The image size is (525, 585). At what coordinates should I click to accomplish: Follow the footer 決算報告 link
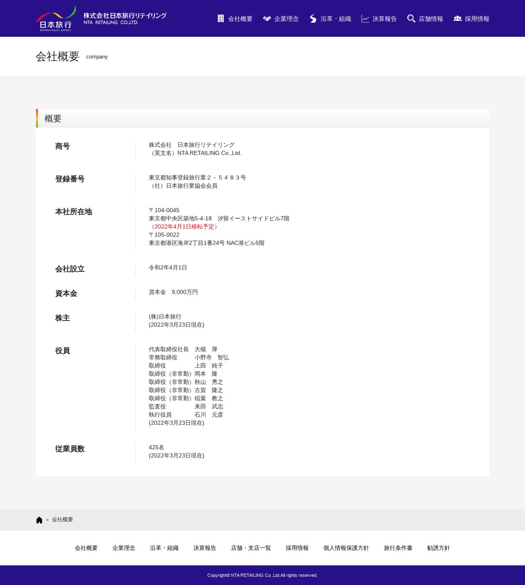point(205,548)
